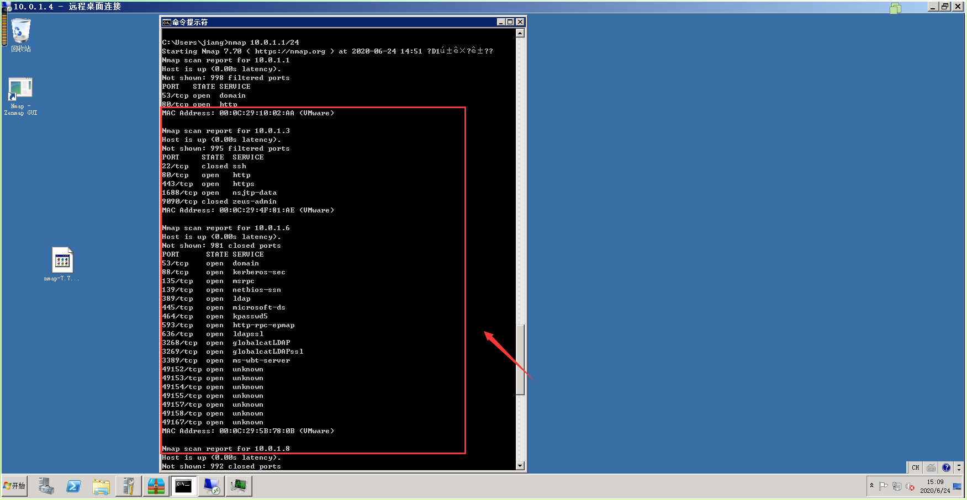967x500 pixels.
Task: Open Server Manager from the taskbar
Action: click(46, 486)
